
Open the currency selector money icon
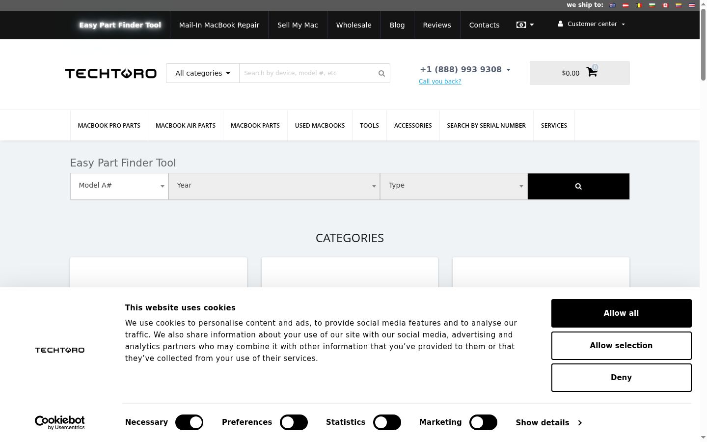[521, 25]
